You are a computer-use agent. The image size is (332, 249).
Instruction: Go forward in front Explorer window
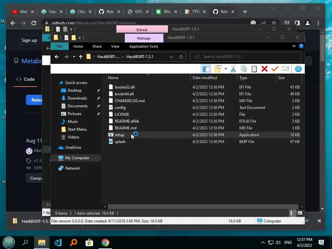coord(66,57)
